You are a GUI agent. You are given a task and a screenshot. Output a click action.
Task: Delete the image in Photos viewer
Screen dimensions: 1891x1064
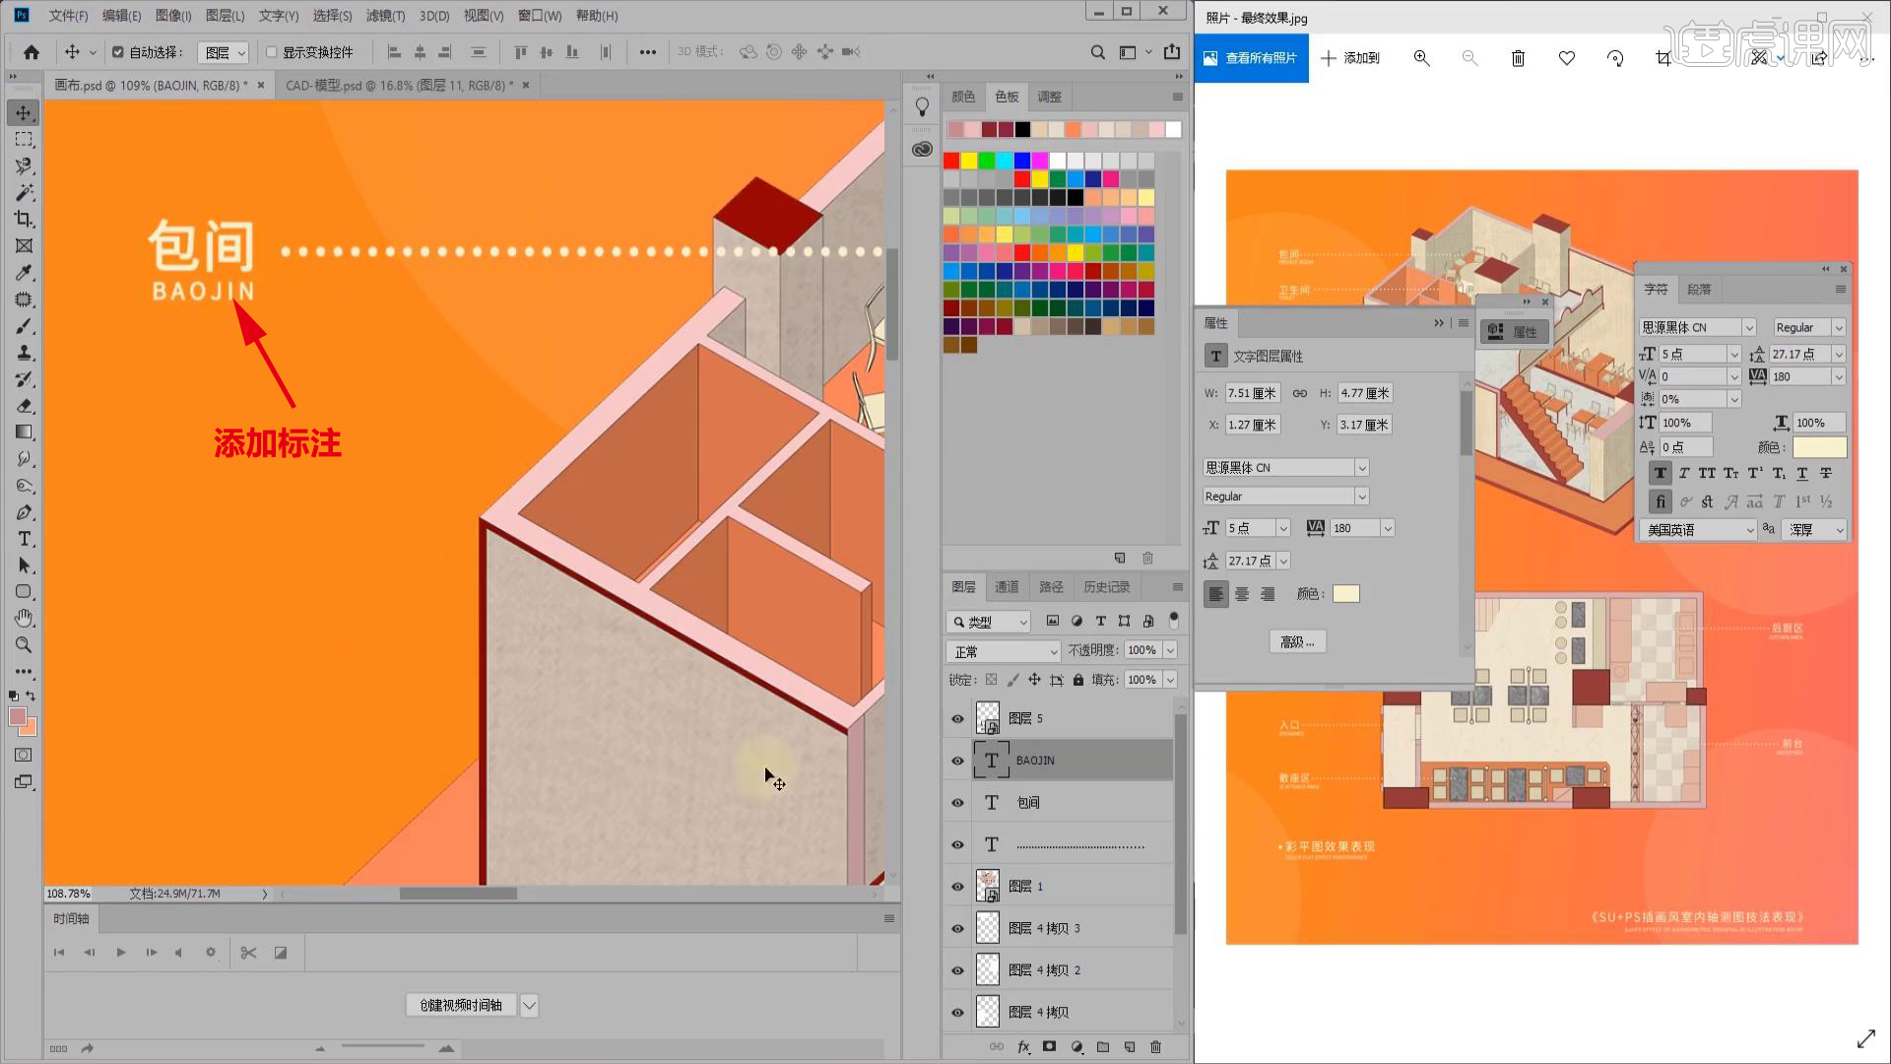1518,58
